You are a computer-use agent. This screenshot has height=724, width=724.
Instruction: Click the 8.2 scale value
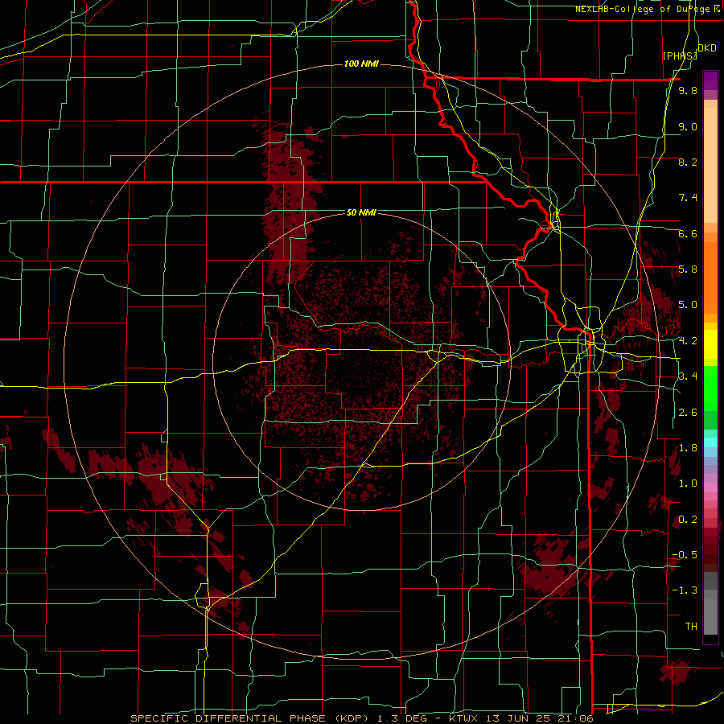click(x=688, y=162)
